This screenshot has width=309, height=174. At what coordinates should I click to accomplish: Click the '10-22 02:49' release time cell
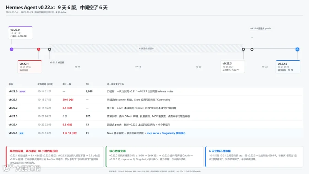tap(44, 125)
